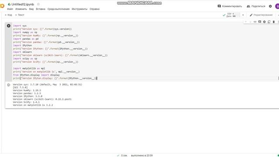
Task: Click the ОЗУ usage bar
Action: [x=236, y=14]
